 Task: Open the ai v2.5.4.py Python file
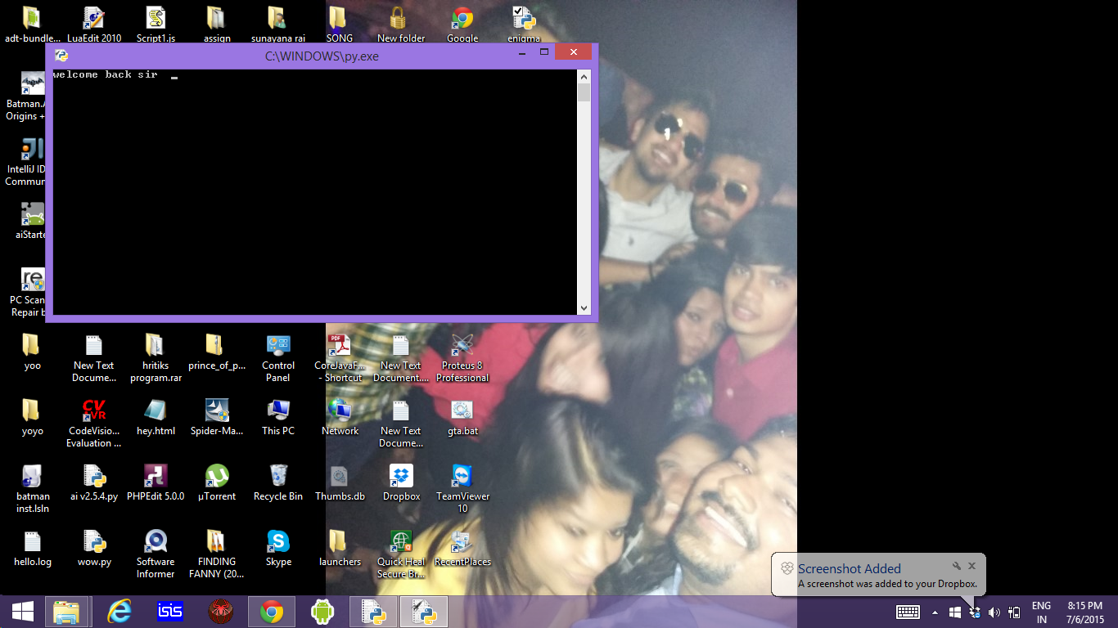(x=94, y=482)
